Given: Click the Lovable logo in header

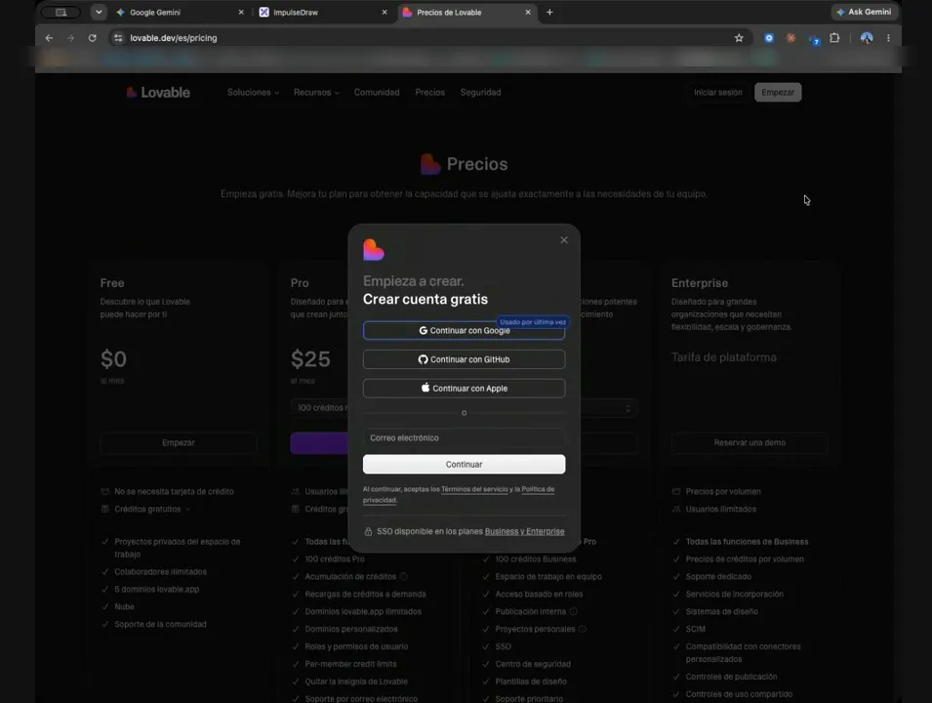Looking at the screenshot, I should pyautogui.click(x=158, y=92).
